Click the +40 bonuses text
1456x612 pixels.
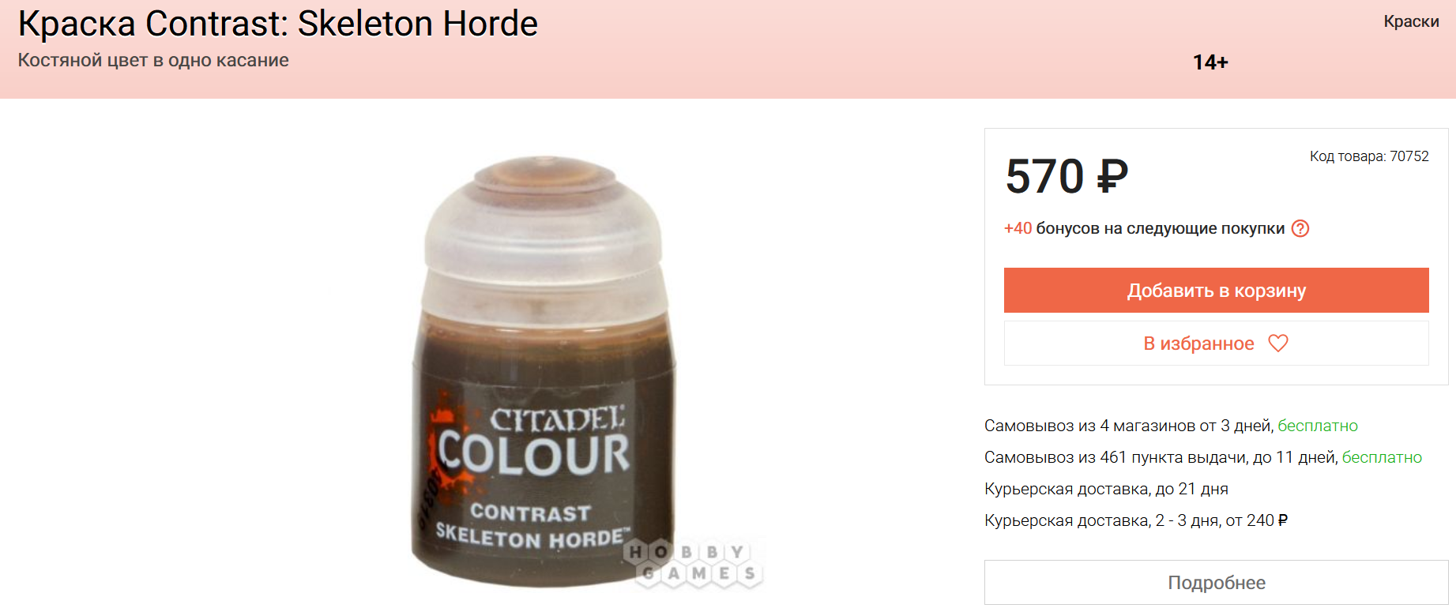pos(1144,228)
